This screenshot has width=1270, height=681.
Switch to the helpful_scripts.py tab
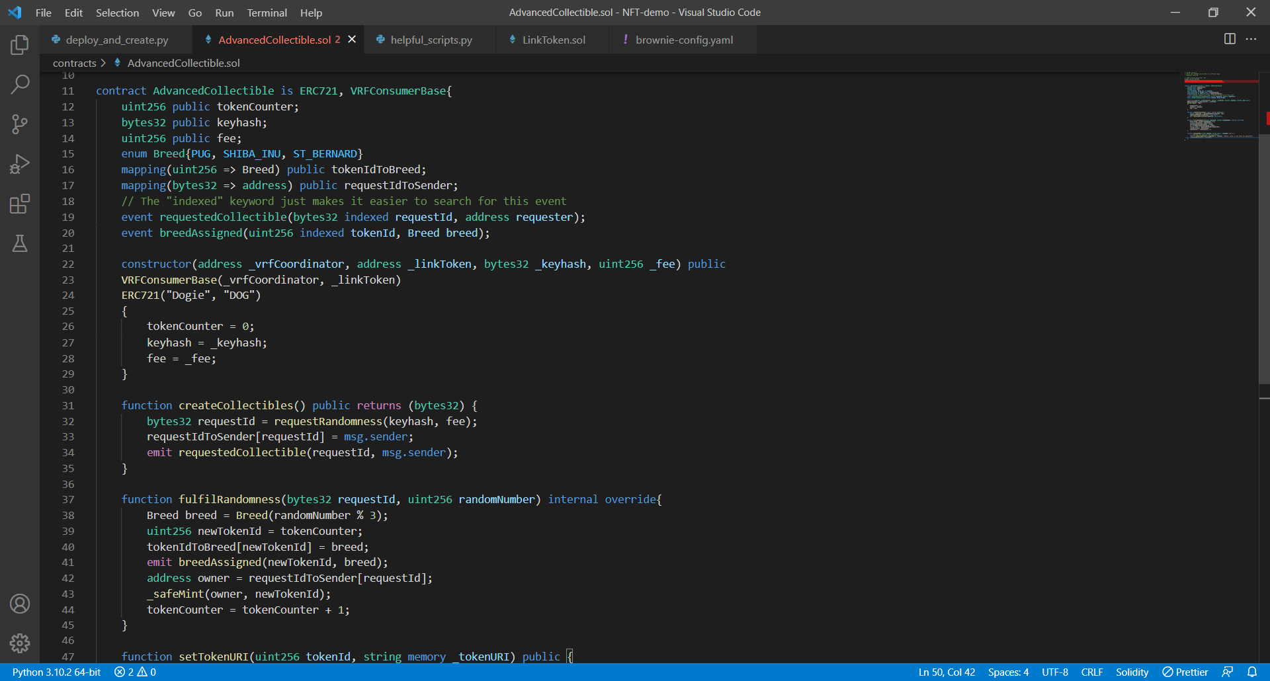click(430, 40)
